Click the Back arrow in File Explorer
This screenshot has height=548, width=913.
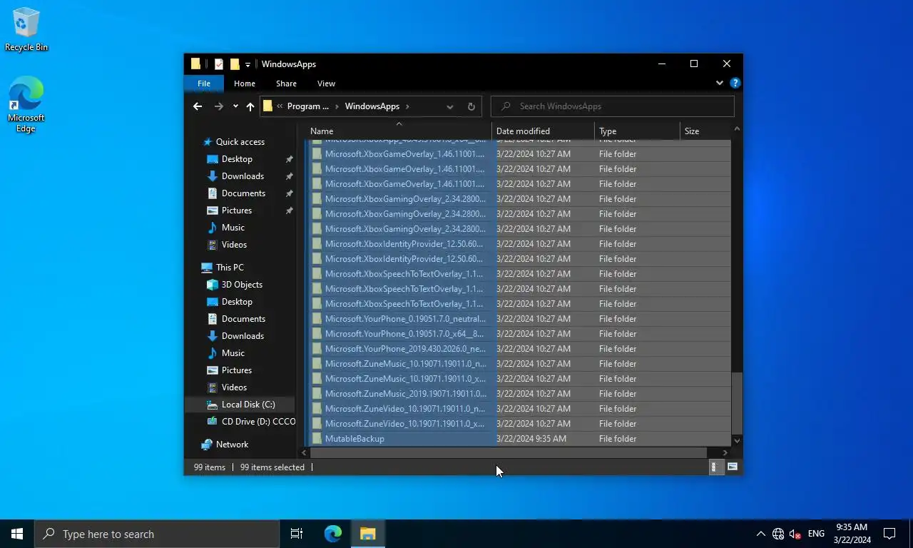(198, 106)
